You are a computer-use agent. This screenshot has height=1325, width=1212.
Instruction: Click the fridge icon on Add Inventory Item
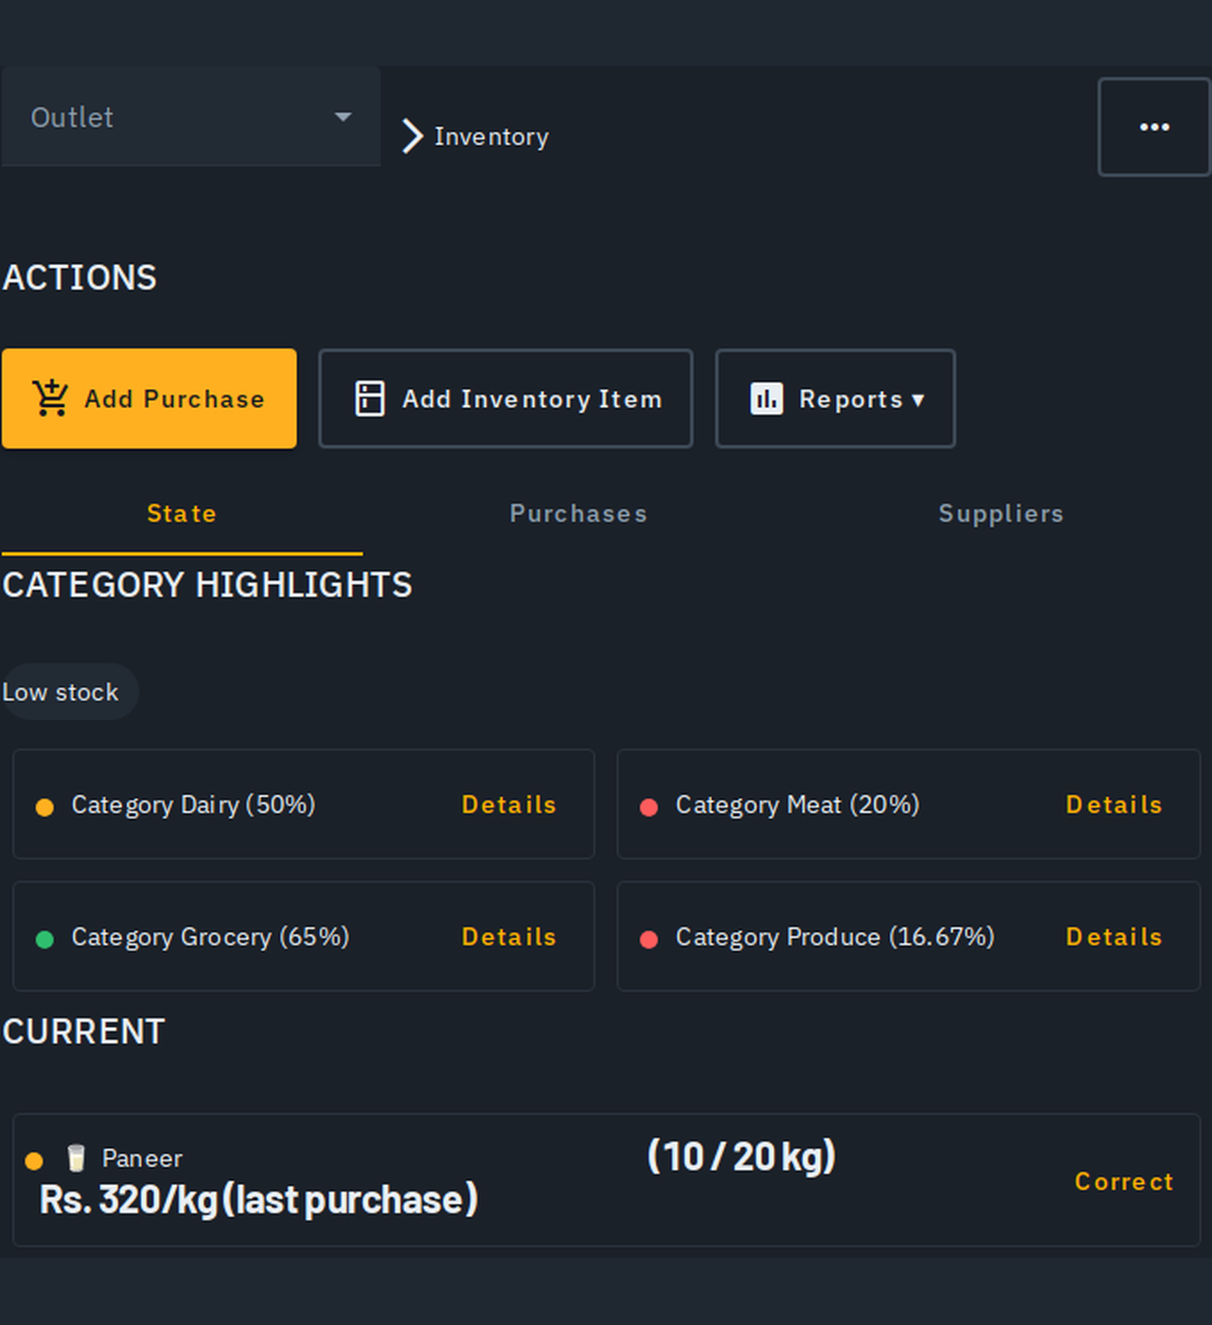click(x=369, y=398)
